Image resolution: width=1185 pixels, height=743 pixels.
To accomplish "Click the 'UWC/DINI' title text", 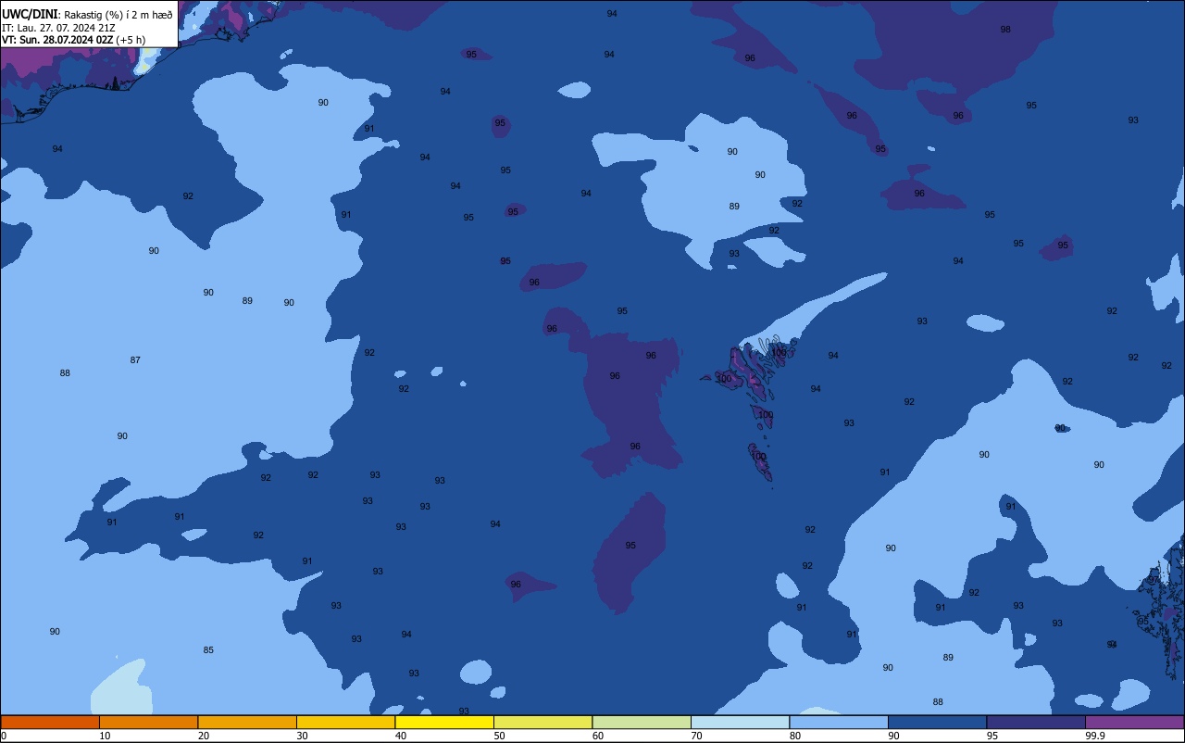I will [30, 14].
